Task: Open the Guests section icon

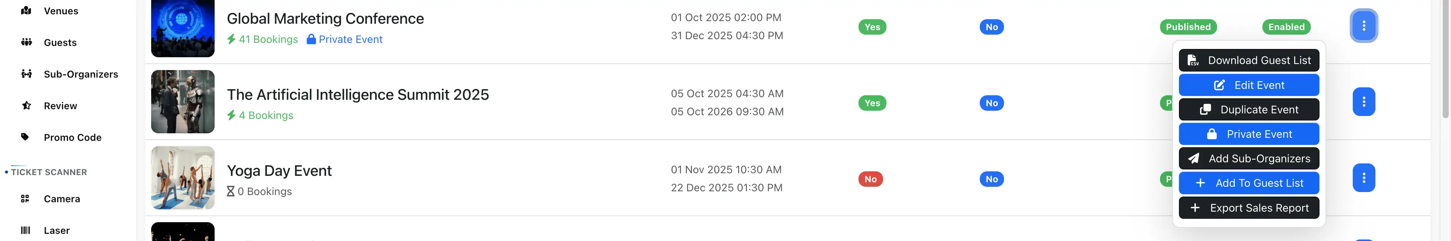Action: coord(25,42)
